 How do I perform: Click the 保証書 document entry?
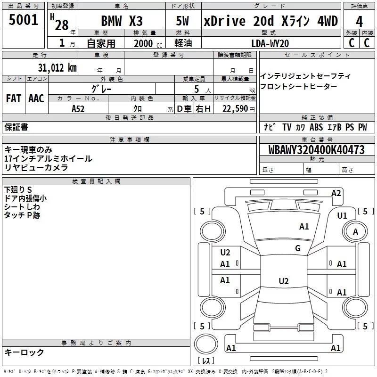coord(16,127)
